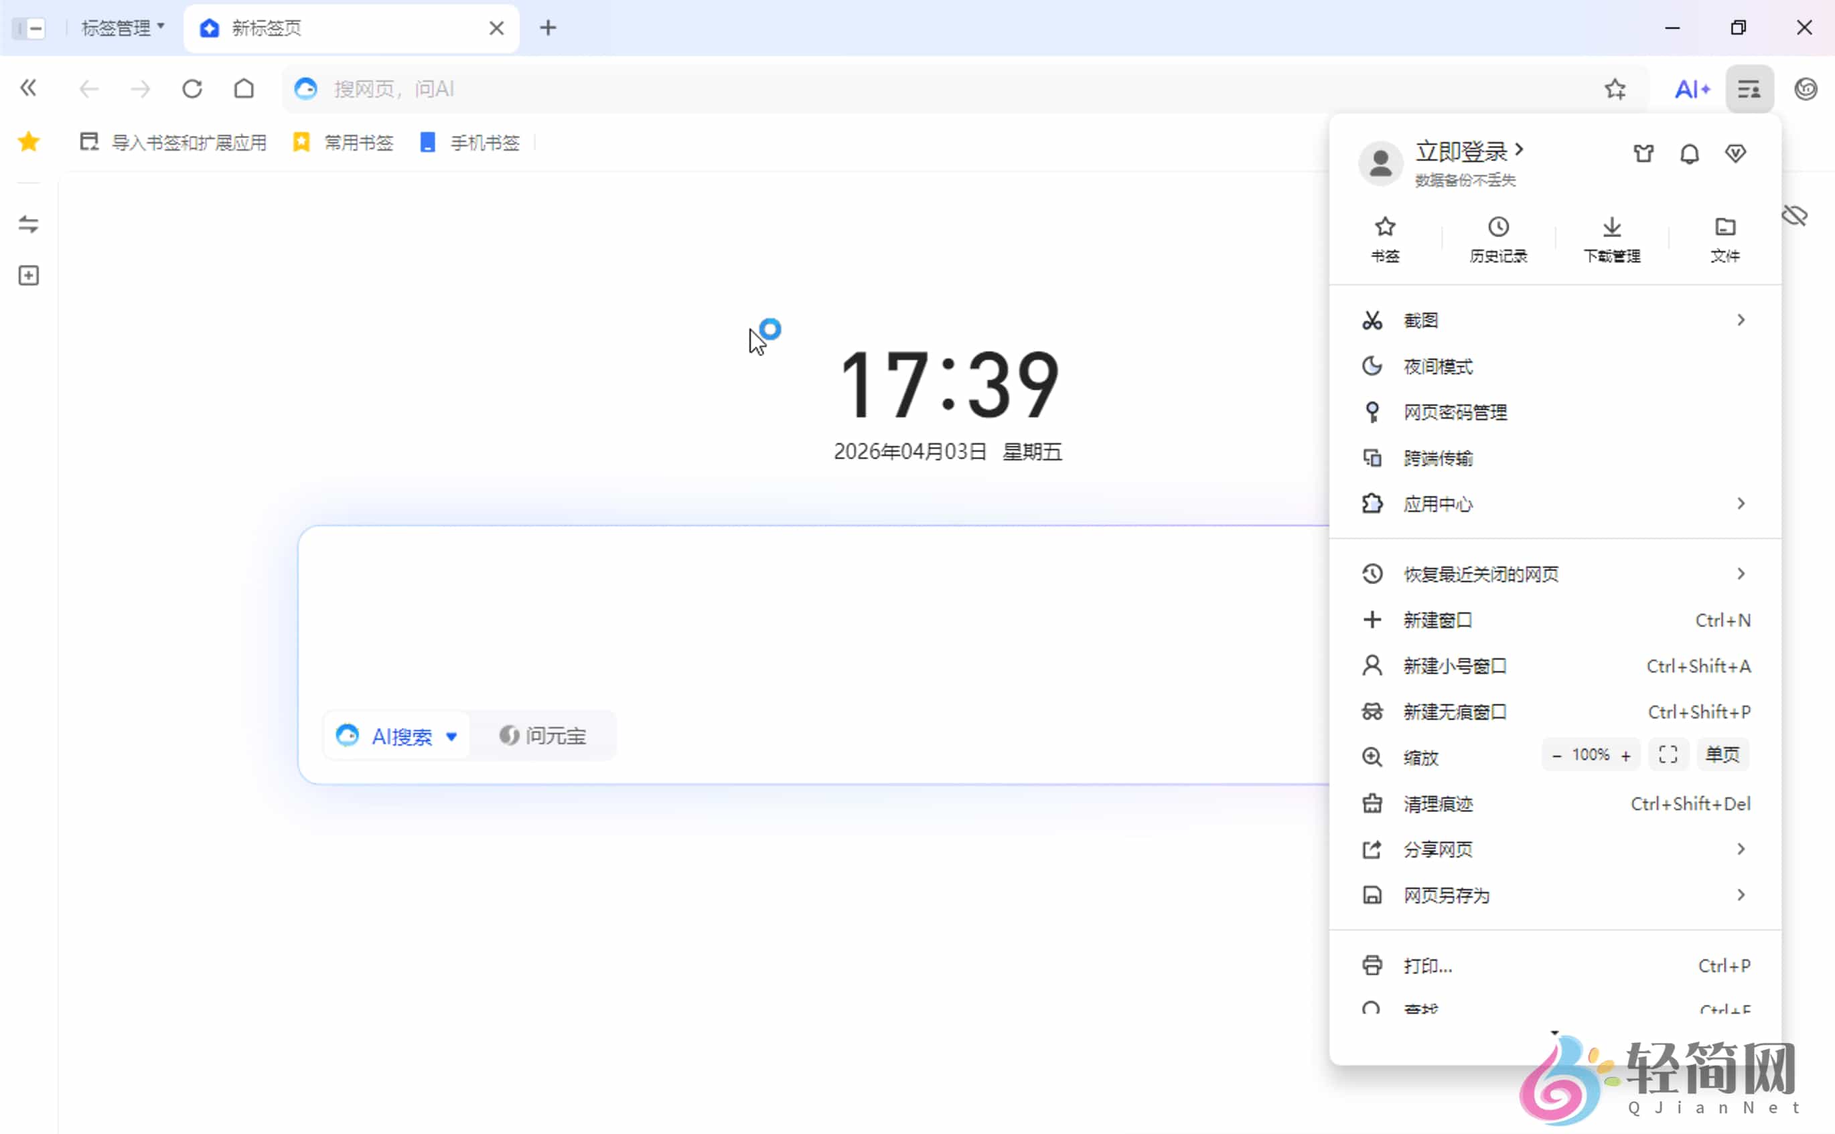Click the notification bell icon
The width and height of the screenshot is (1835, 1134).
pos(1690,153)
